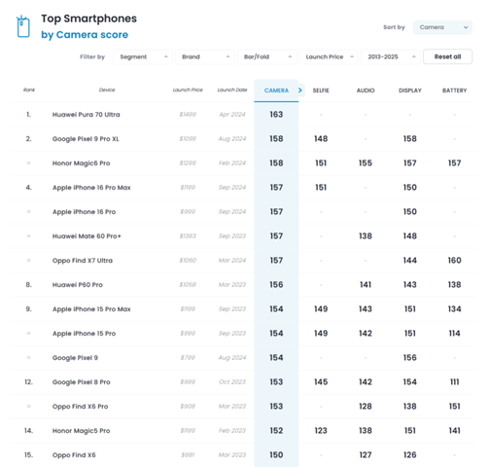
Task: Open Apple iPhone 16 Pro link
Action: (x=85, y=212)
